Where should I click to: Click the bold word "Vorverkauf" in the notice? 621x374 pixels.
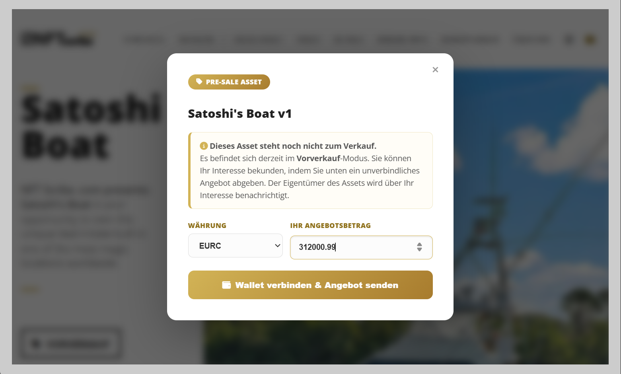coord(318,158)
